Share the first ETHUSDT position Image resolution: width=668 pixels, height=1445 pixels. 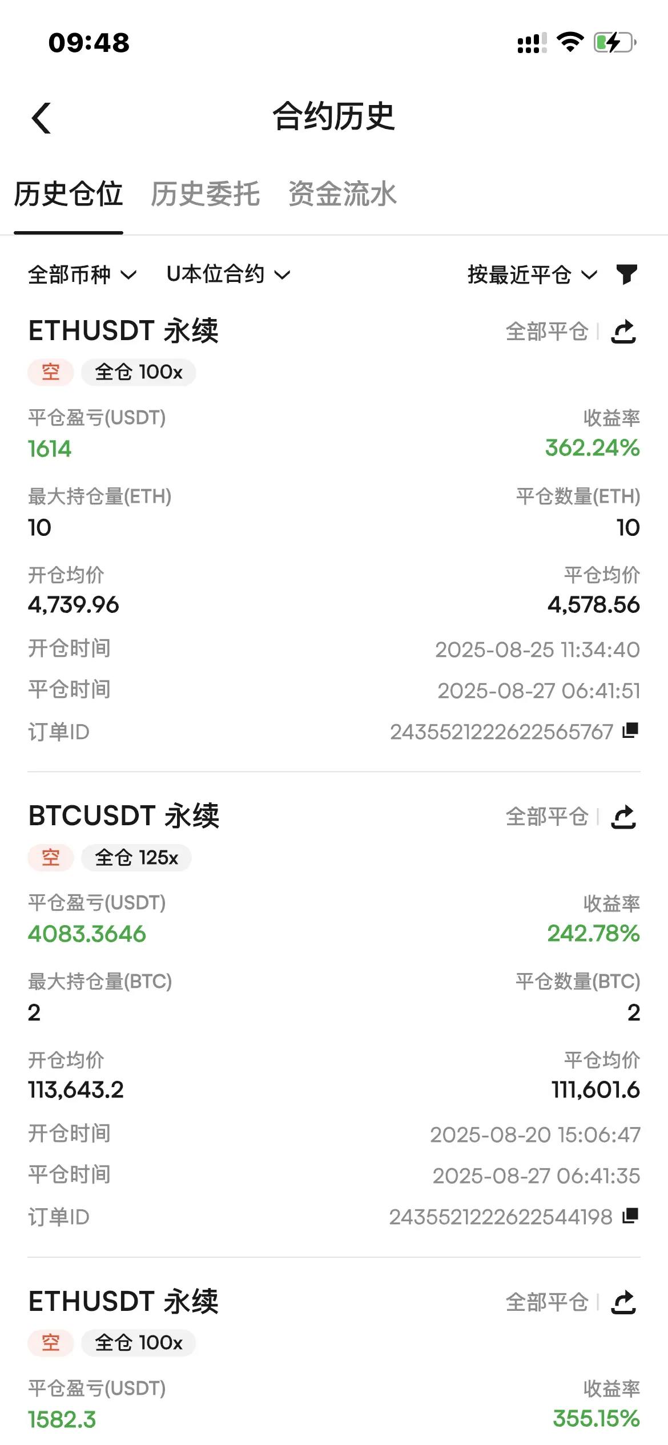pos(623,332)
